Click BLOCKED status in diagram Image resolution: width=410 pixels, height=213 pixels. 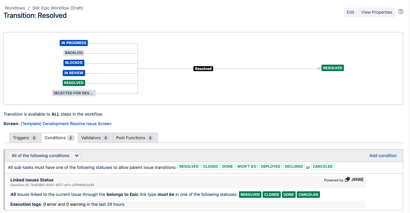point(74,63)
